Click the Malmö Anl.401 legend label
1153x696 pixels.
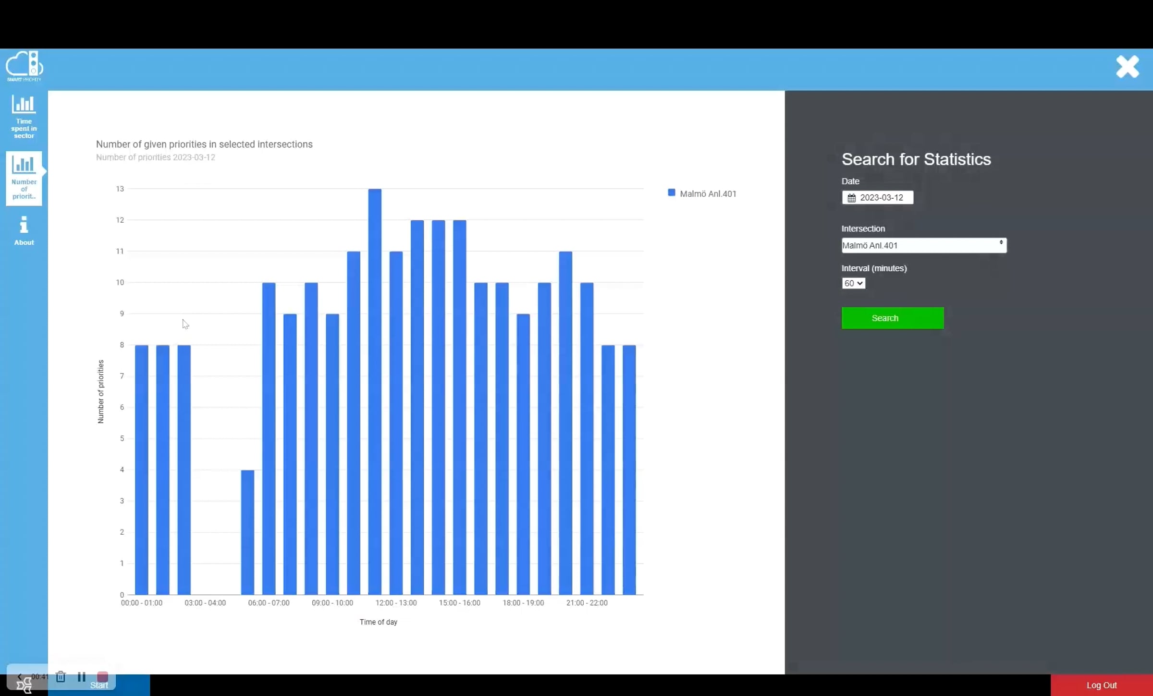coord(708,194)
